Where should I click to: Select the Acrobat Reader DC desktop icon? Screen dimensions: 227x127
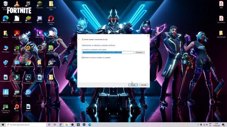[x=17, y=35]
